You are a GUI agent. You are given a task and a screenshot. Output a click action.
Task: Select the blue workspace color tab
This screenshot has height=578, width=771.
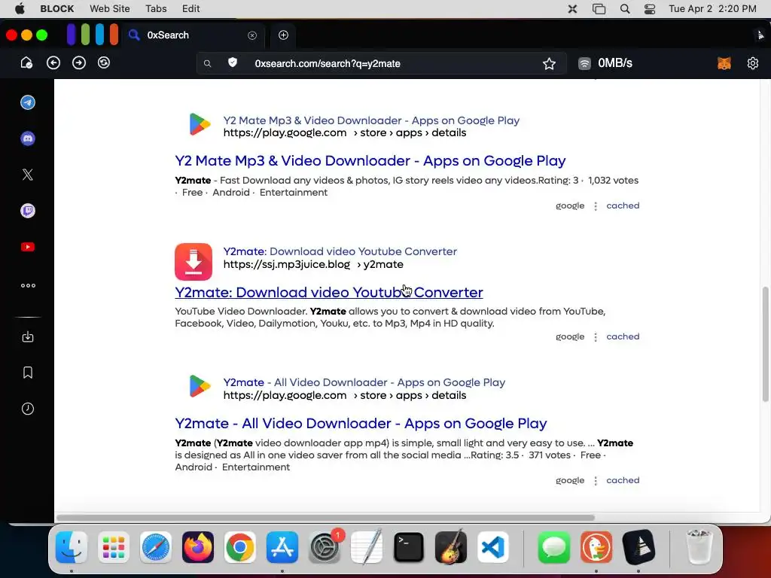(x=100, y=35)
